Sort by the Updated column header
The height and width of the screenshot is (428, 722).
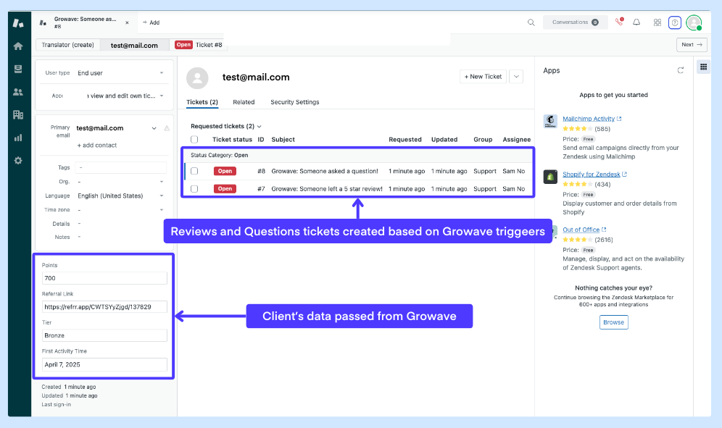pos(444,140)
